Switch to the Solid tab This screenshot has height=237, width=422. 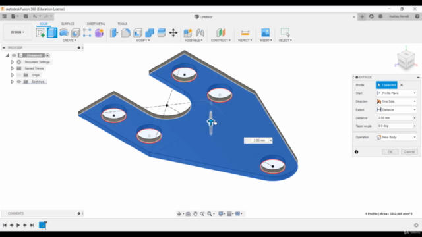[44, 24]
